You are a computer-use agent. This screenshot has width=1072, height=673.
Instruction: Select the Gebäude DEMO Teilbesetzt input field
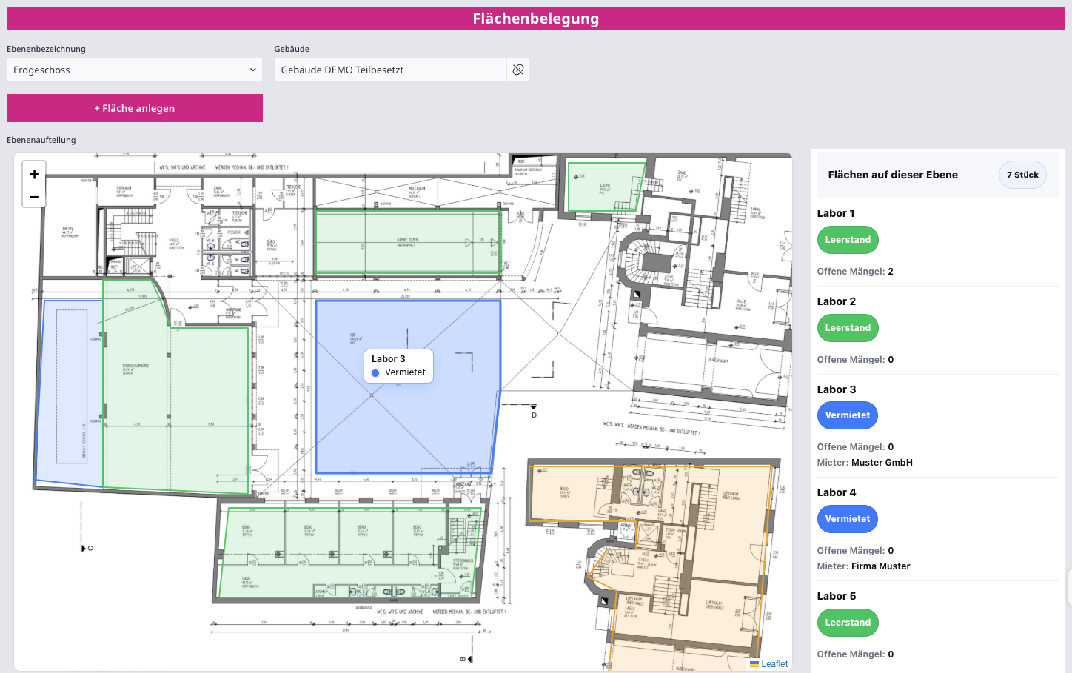click(390, 69)
